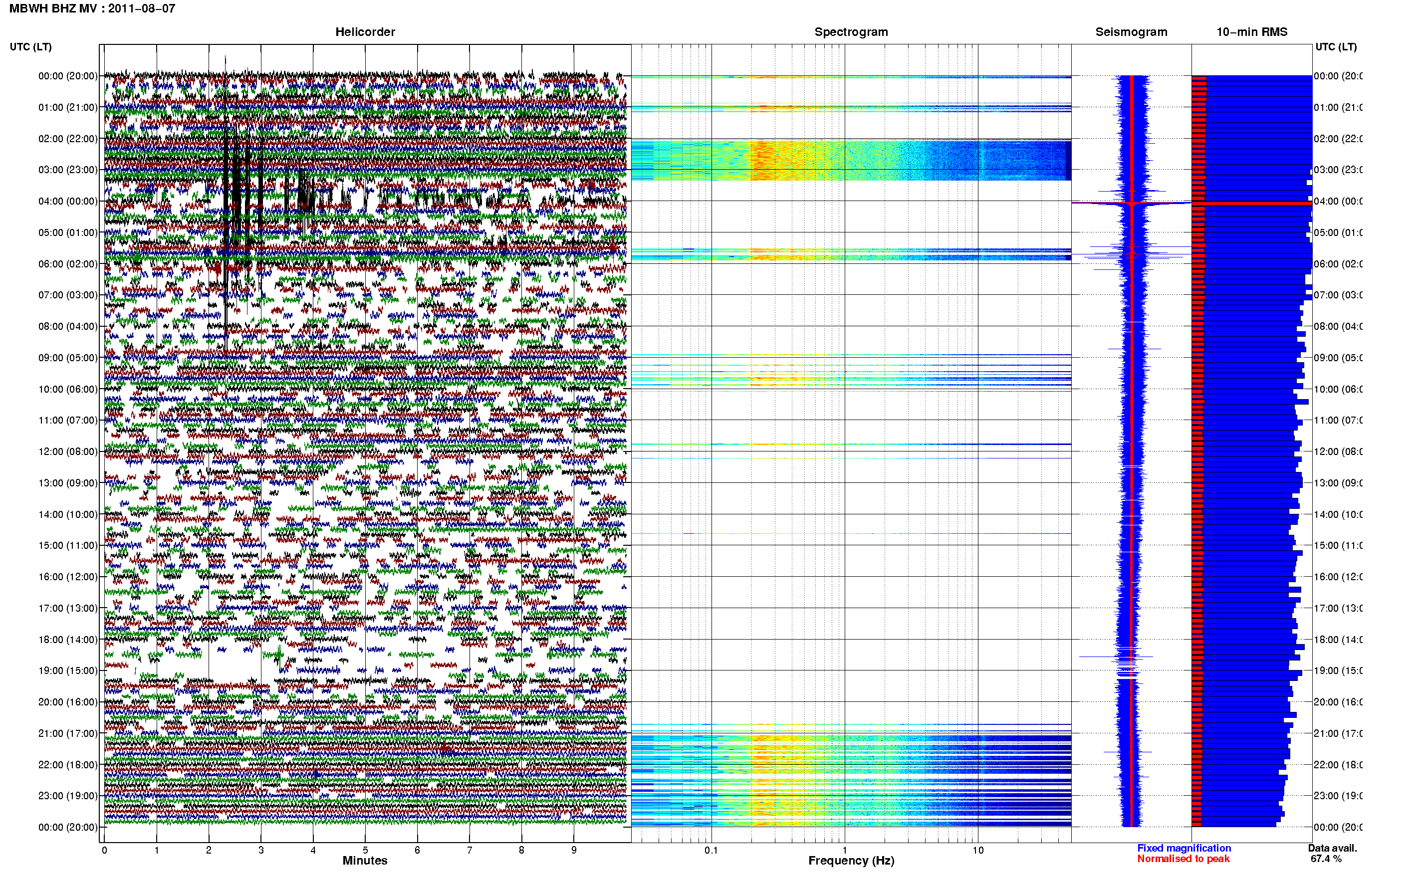The image size is (1419, 887).
Task: Click helicorder time label 19:00 (15:00)
Action: (x=68, y=670)
